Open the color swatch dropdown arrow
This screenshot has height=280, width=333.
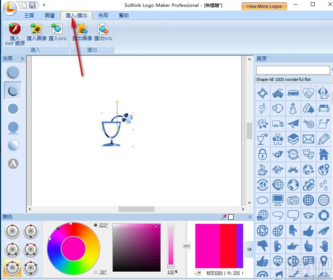click(x=199, y=273)
